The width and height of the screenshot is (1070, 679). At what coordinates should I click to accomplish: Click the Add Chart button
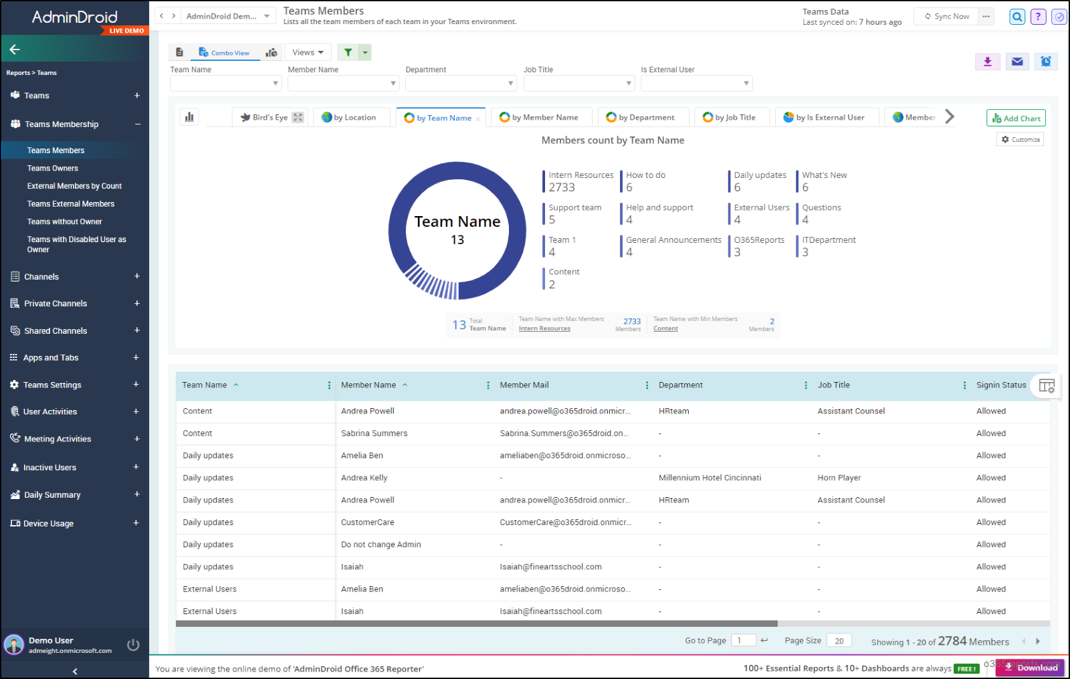click(x=1016, y=118)
